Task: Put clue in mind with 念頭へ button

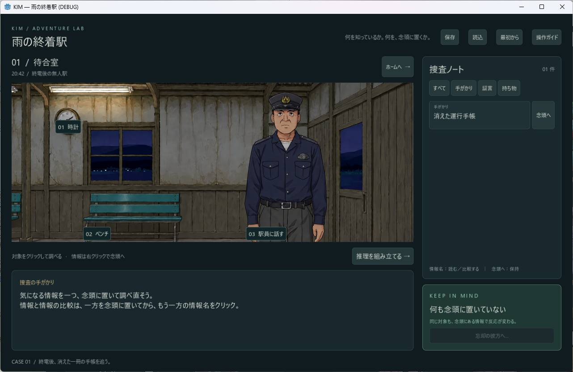Action: 543,115
